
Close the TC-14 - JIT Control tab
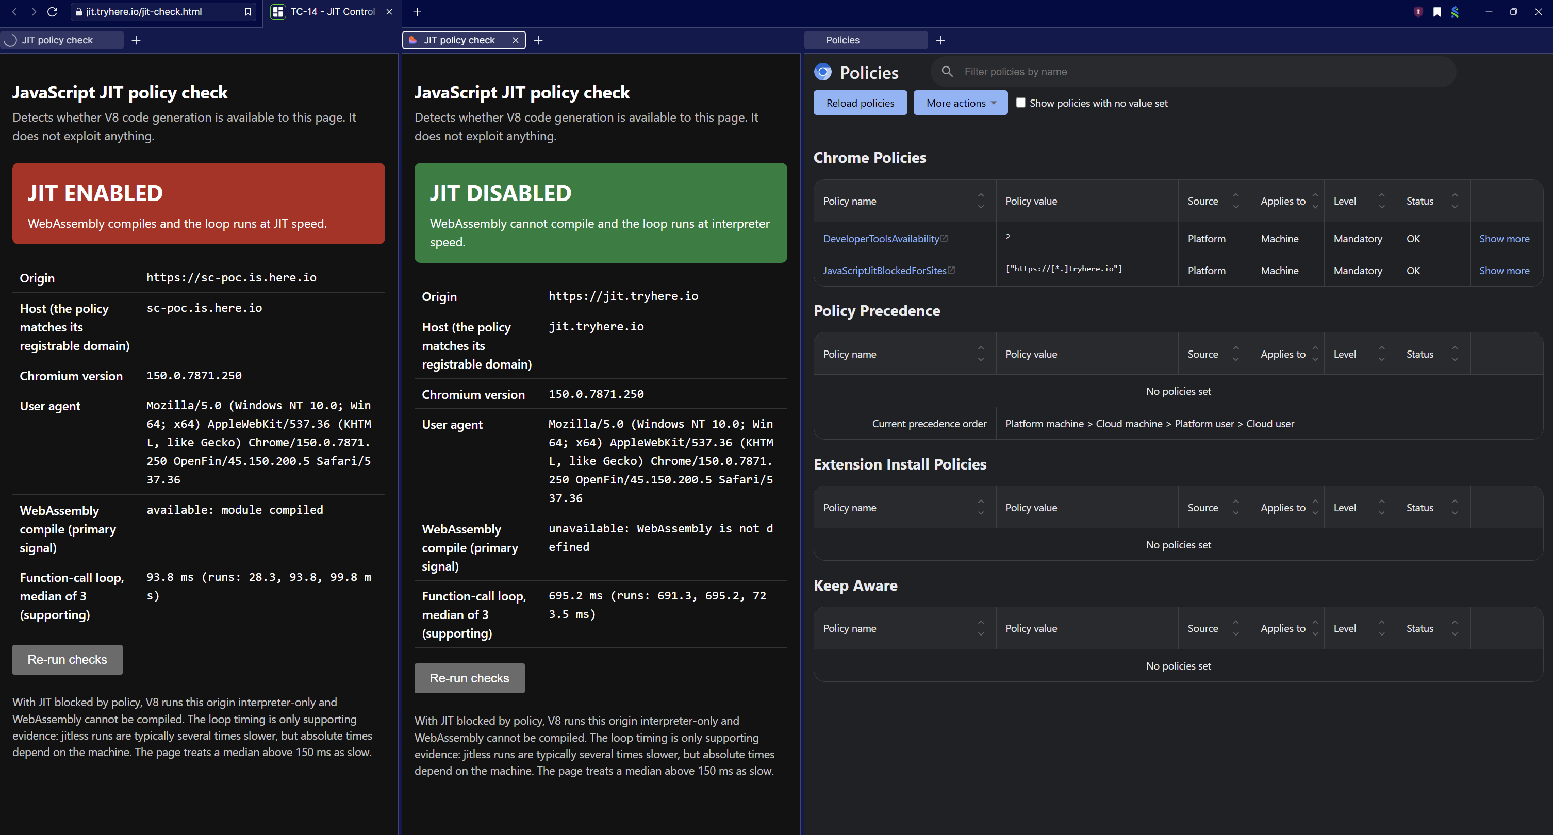tap(389, 11)
